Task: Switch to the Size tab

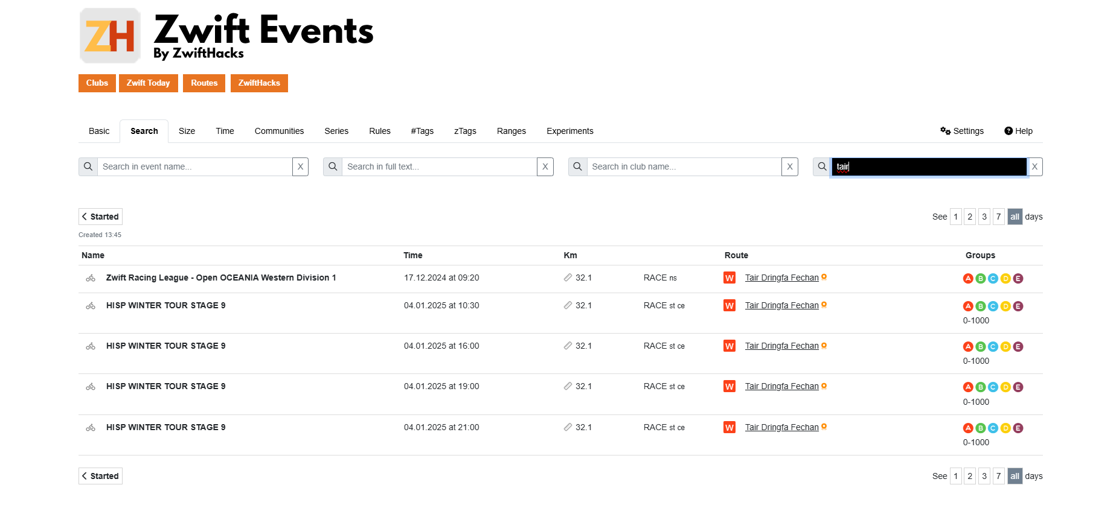Action: tap(187, 131)
